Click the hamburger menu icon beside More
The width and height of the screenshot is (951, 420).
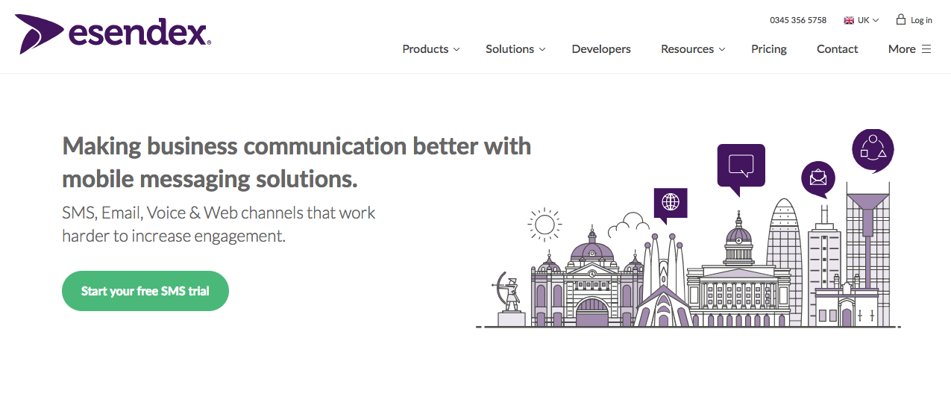pos(926,49)
